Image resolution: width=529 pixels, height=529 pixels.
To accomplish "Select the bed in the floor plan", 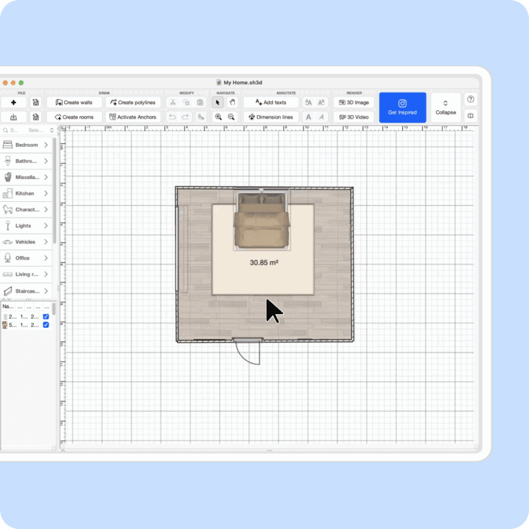I will 260,222.
